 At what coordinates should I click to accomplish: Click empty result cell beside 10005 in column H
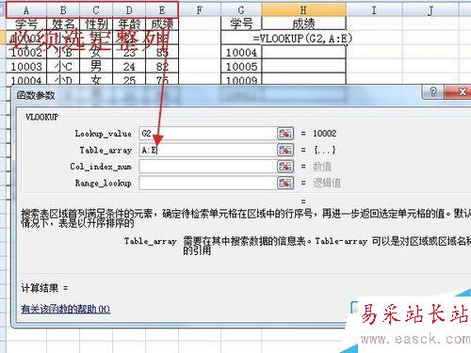[303, 66]
